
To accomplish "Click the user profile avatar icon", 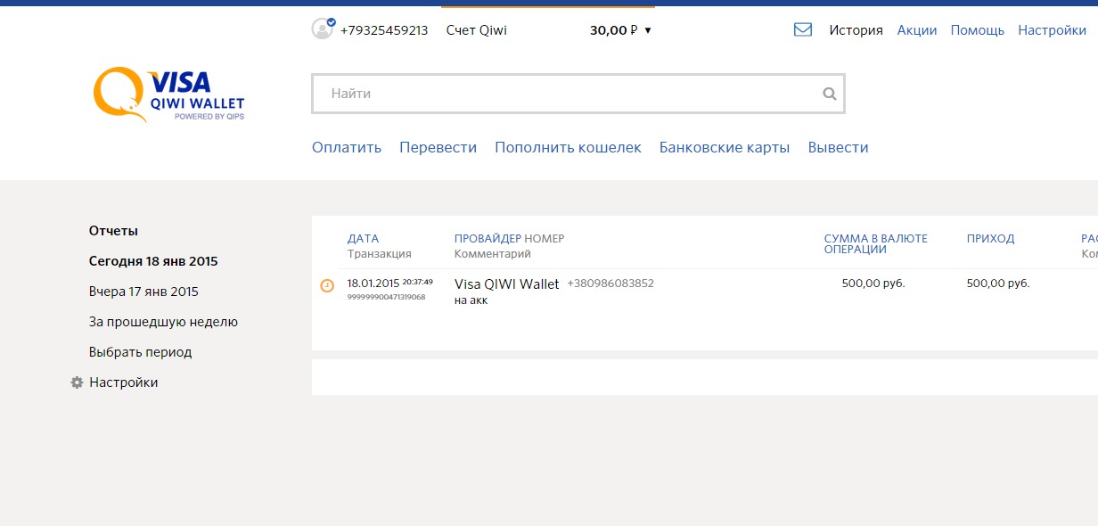I will (x=323, y=29).
